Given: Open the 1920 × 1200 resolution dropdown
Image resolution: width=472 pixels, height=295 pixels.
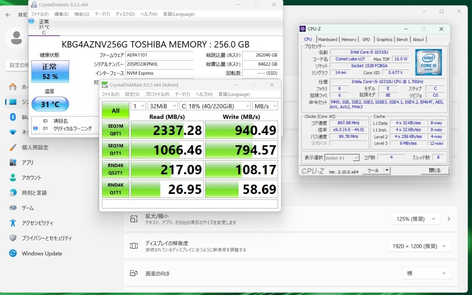Looking at the screenshot, I should (419, 246).
